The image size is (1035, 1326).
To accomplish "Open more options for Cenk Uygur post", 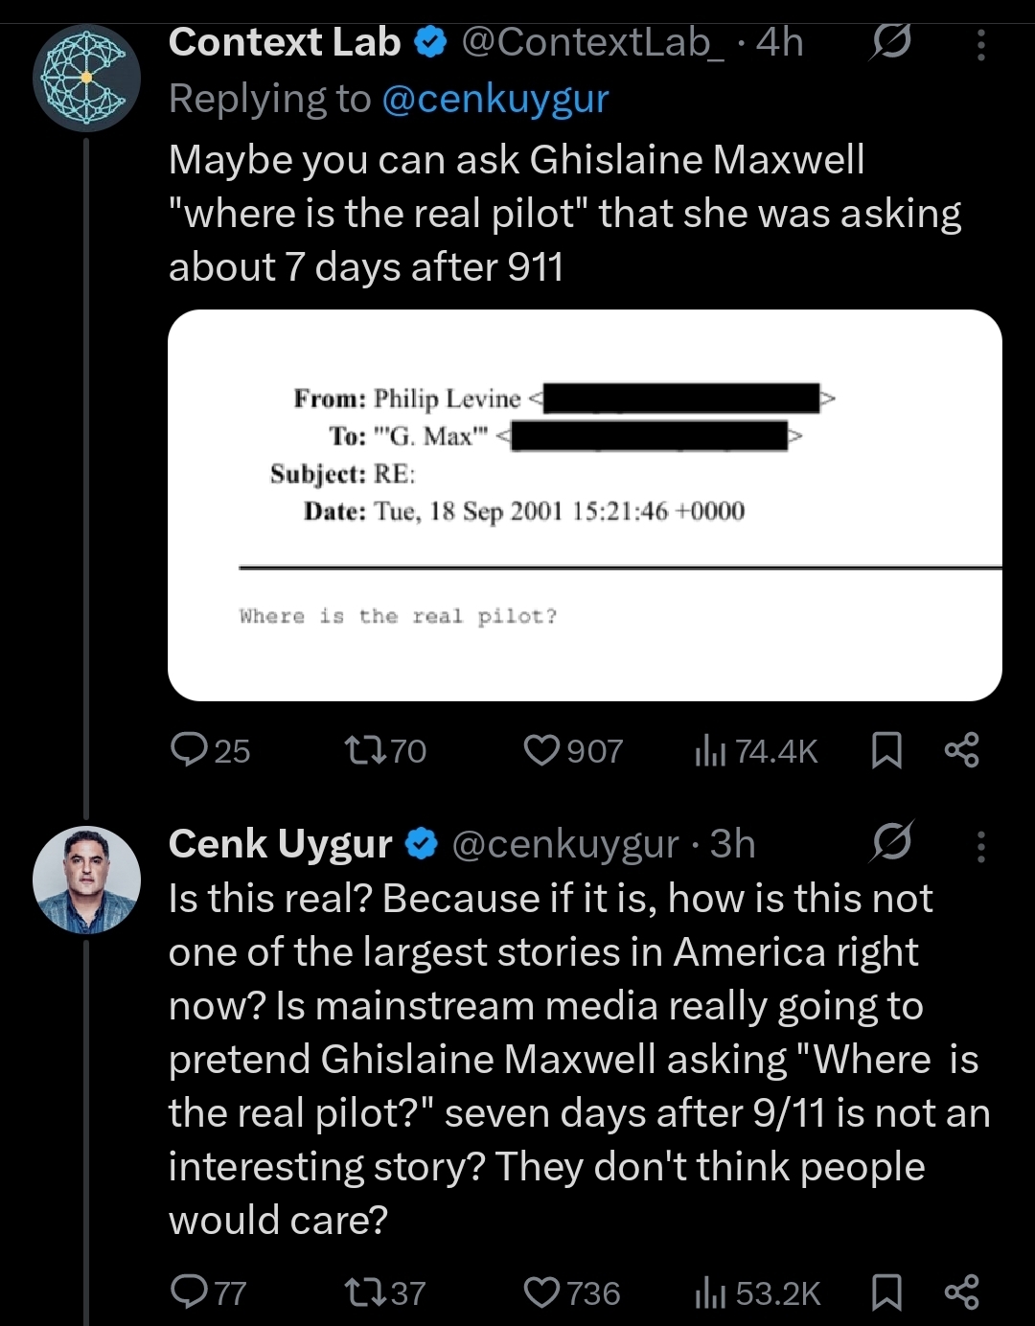I will 980,846.
